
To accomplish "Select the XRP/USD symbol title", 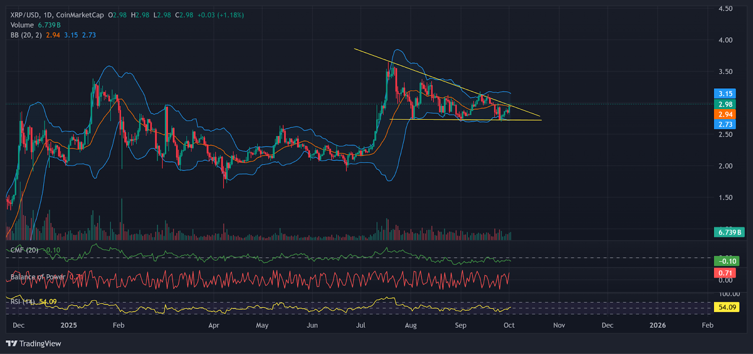I will [26, 15].
